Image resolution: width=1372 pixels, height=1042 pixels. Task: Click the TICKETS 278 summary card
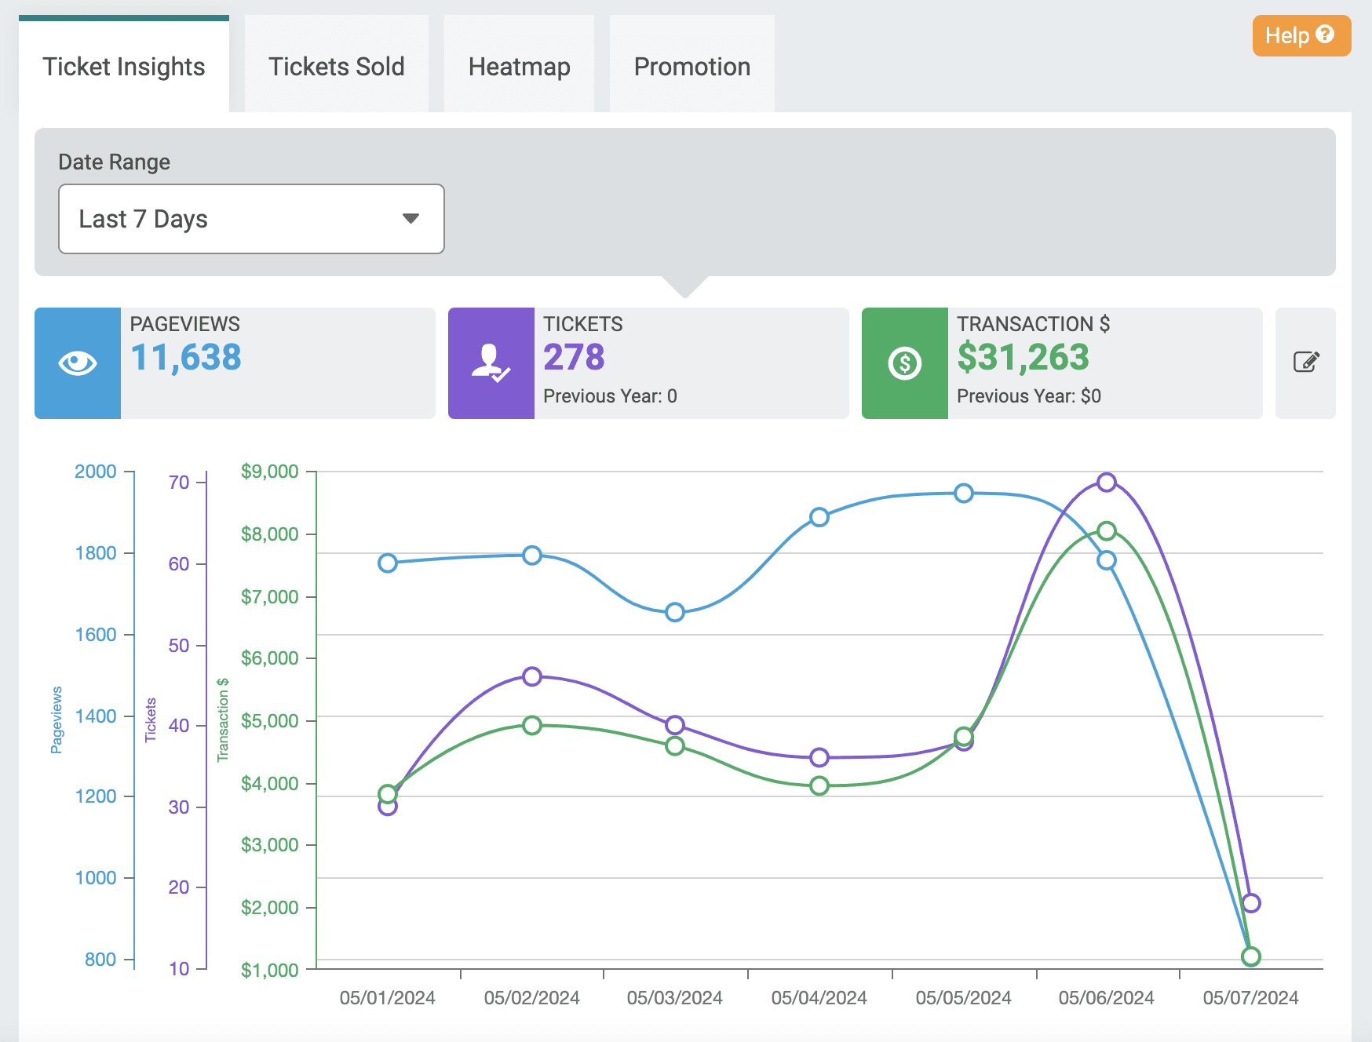click(x=648, y=363)
